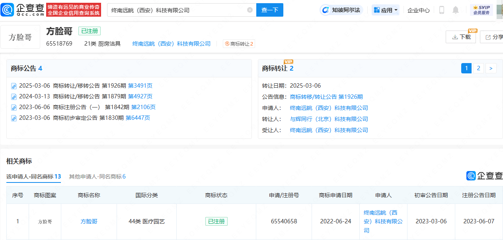The height and width of the screenshot is (240, 503).
Task: Open the 商标转移/转让公告 第1926期 link
Action: (326, 97)
